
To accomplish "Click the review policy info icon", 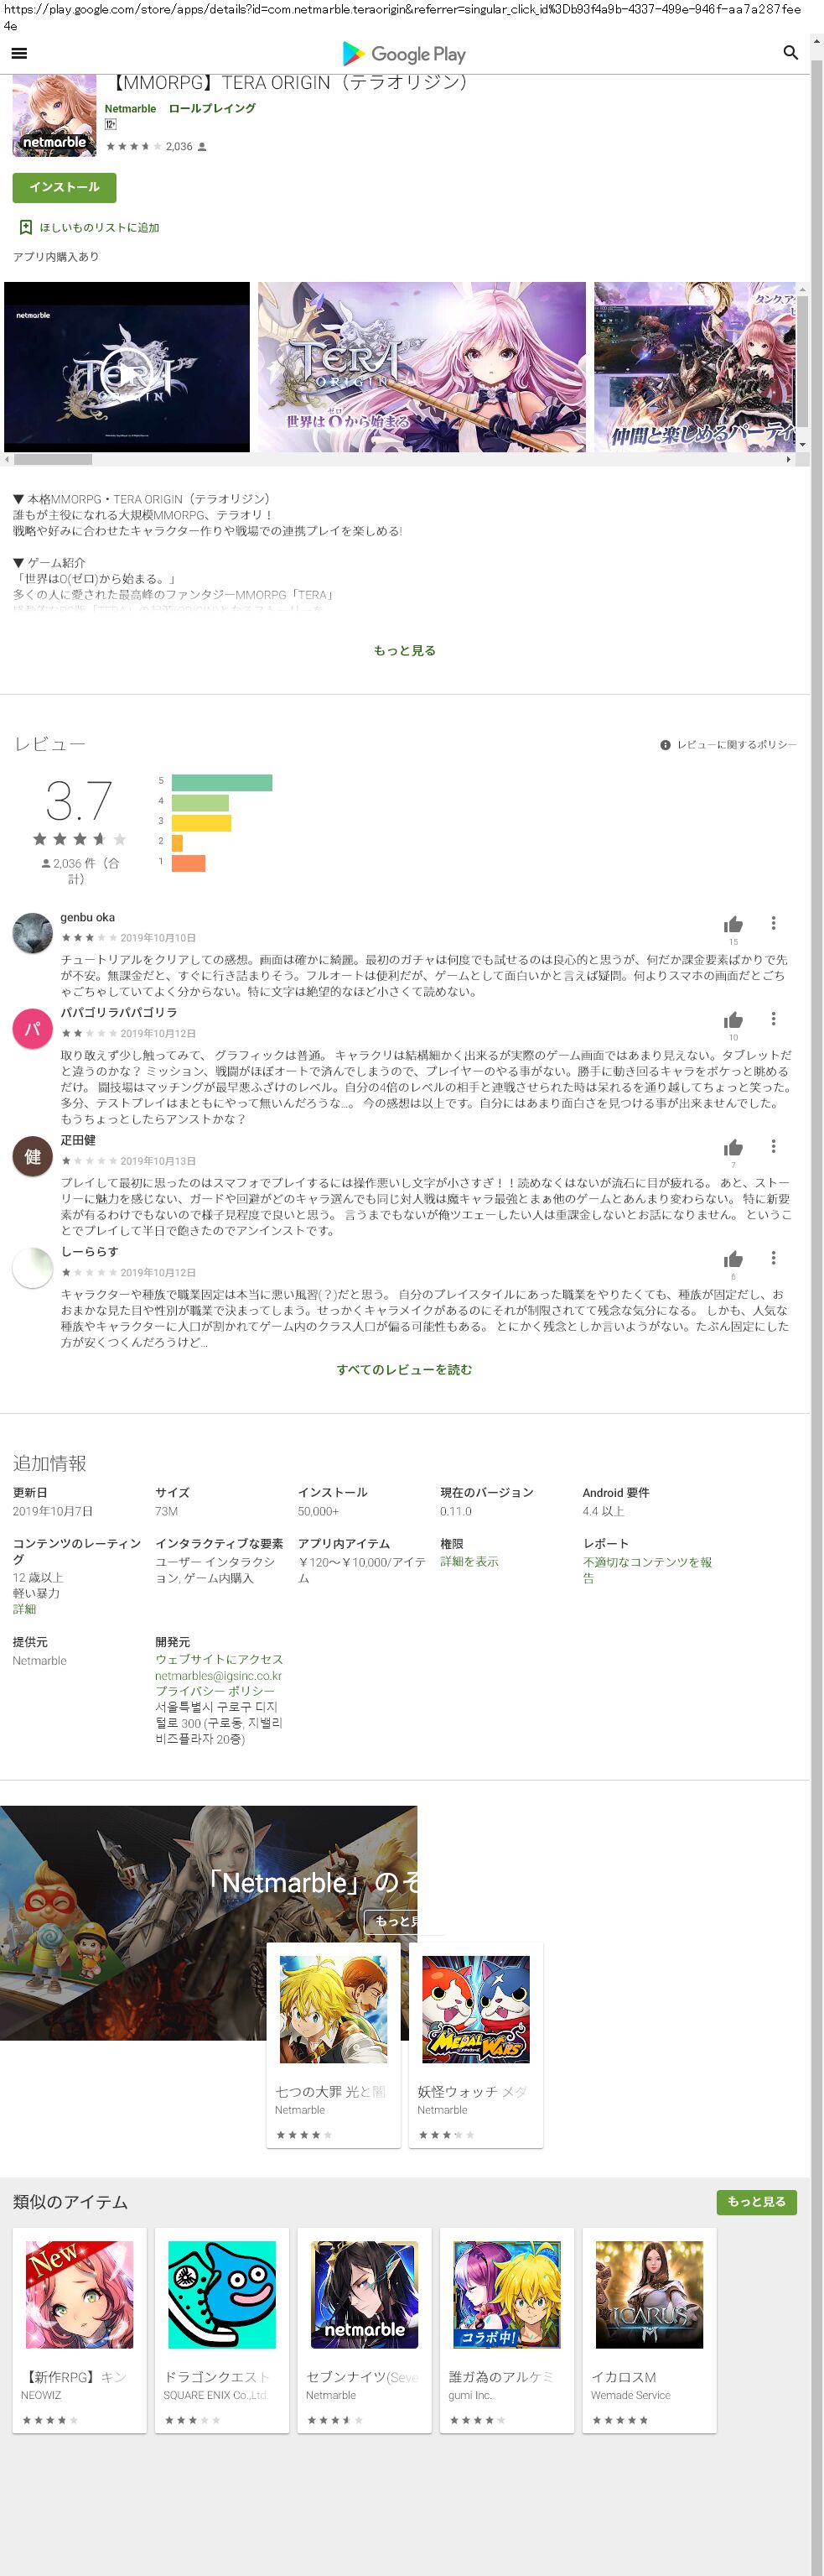I will pyautogui.click(x=666, y=745).
